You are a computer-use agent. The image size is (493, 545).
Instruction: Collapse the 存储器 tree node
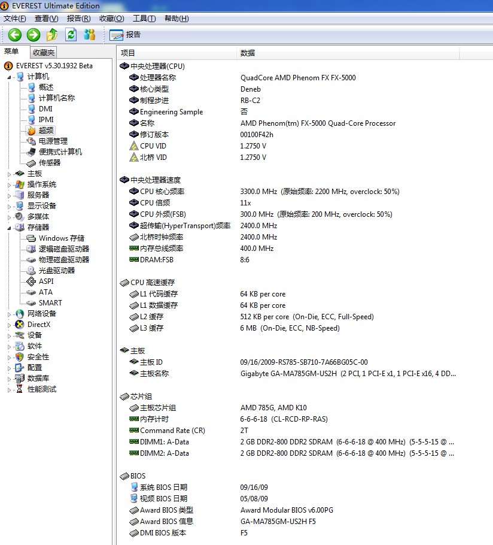point(10,228)
